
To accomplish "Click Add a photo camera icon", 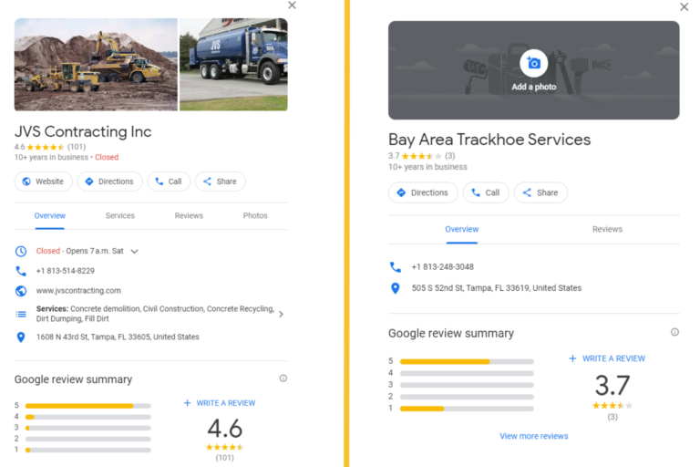I will click(533, 63).
